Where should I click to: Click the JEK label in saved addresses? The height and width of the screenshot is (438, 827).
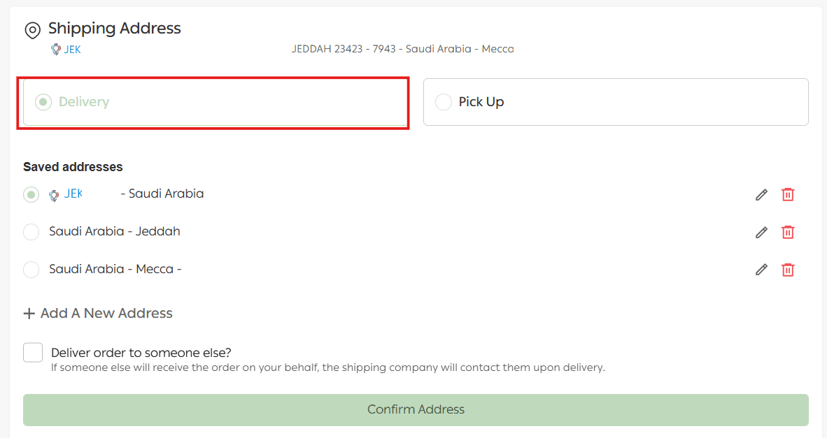coord(73,194)
